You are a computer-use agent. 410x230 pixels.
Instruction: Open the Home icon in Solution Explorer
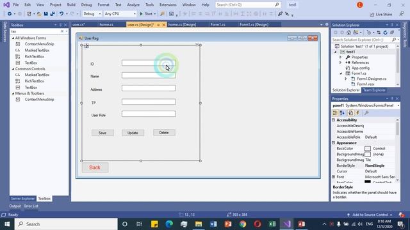click(348, 33)
